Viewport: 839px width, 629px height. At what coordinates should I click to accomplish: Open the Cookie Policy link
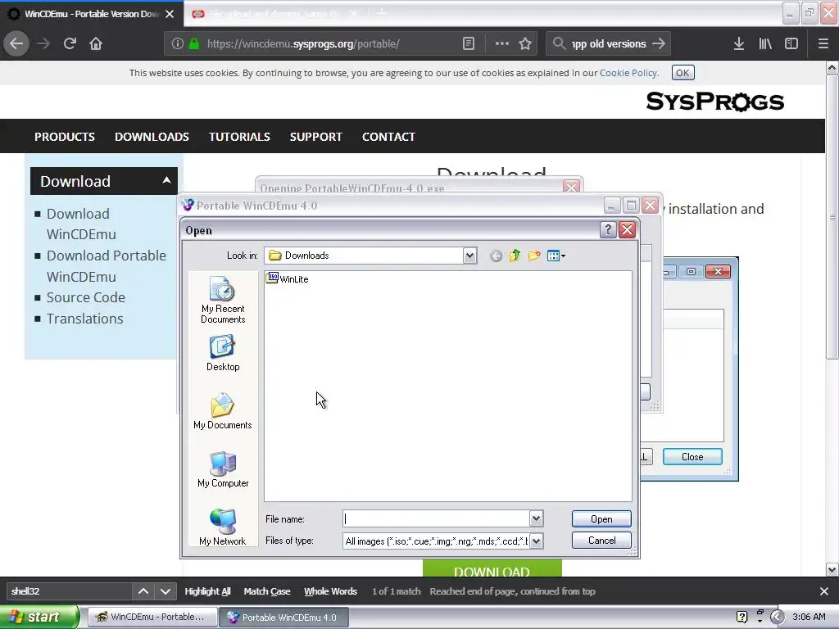(x=628, y=73)
